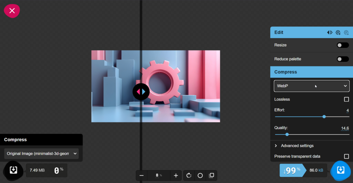
Task: Download the compressed 86.0 kB image
Action: [340, 170]
